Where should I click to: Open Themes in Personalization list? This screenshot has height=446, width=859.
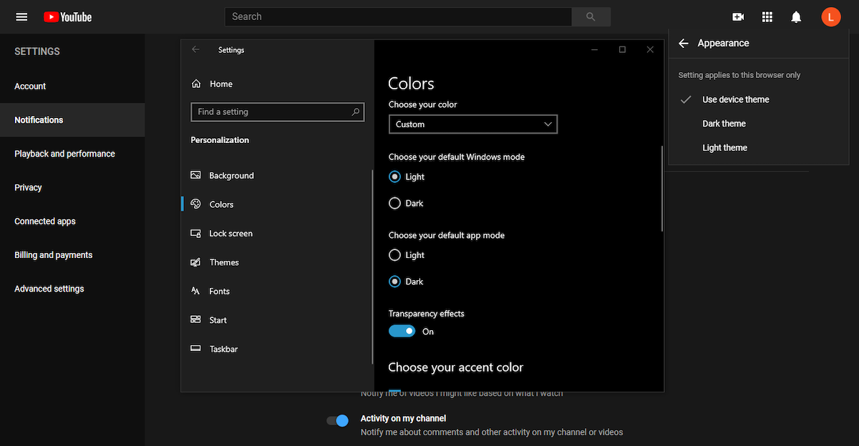click(x=223, y=262)
